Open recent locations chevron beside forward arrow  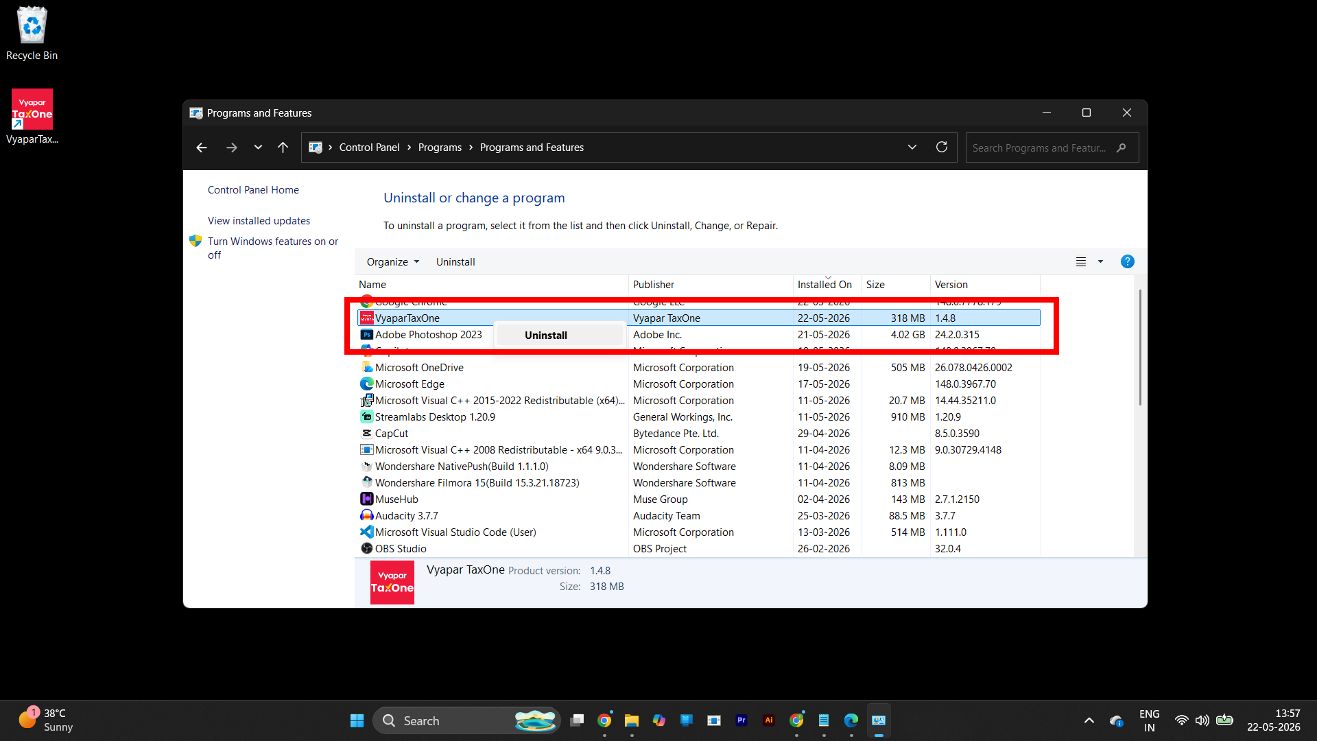coord(258,148)
